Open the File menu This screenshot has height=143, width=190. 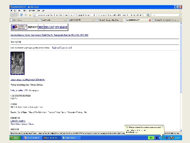click(x=11, y=11)
